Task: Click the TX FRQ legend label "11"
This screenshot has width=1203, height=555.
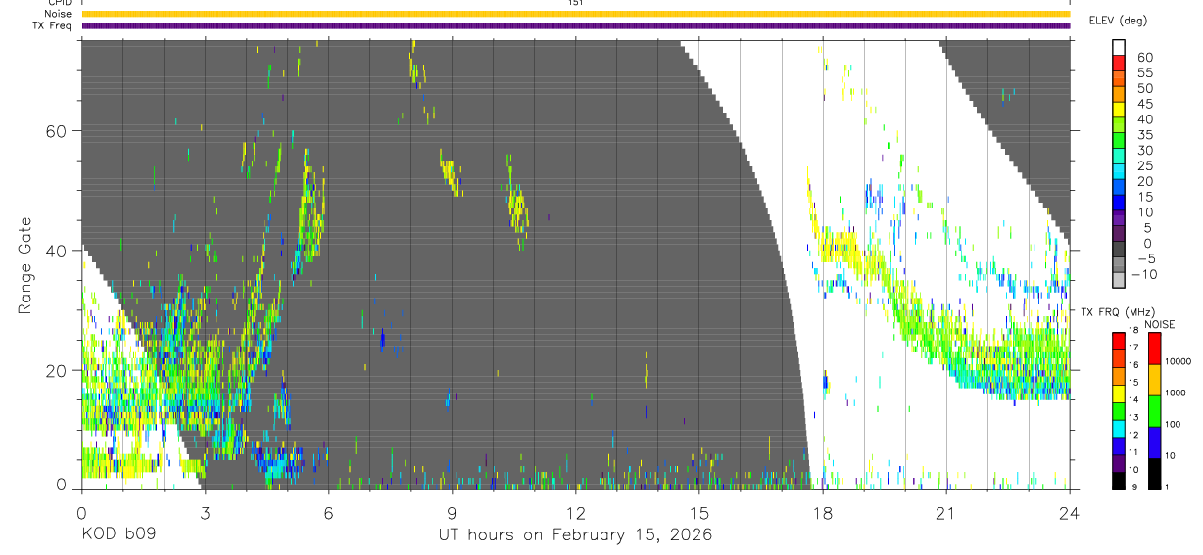Action: click(1135, 452)
